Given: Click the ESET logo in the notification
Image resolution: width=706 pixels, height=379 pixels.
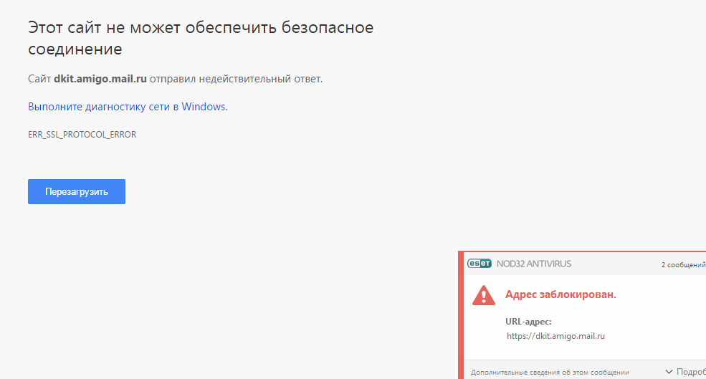Looking at the screenshot, I should click(479, 264).
